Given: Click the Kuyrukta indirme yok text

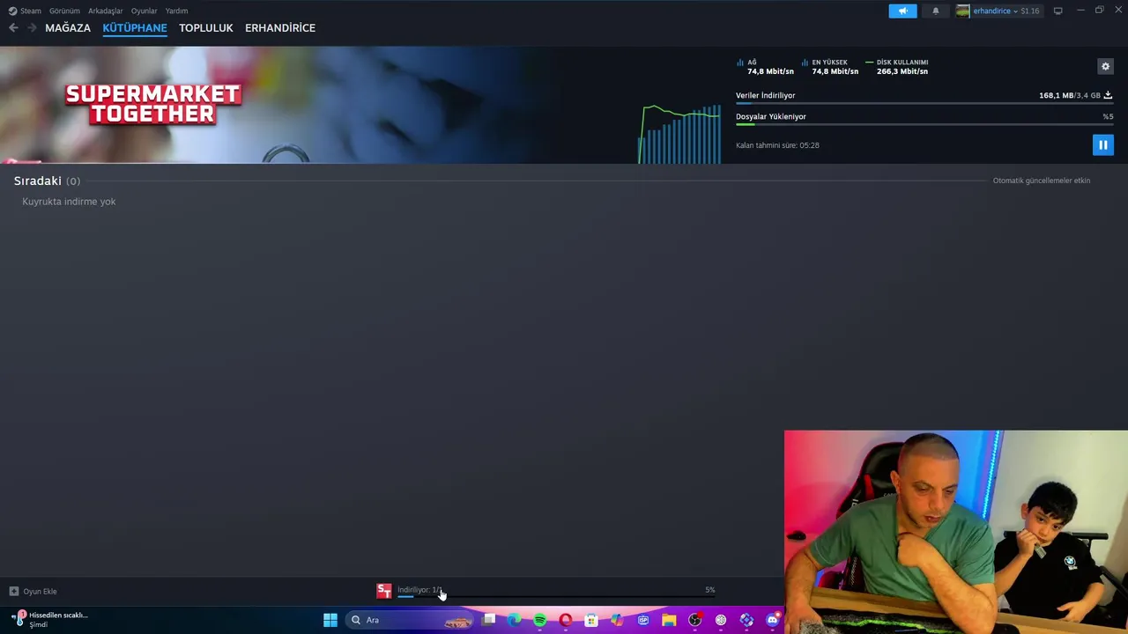Looking at the screenshot, I should (69, 202).
